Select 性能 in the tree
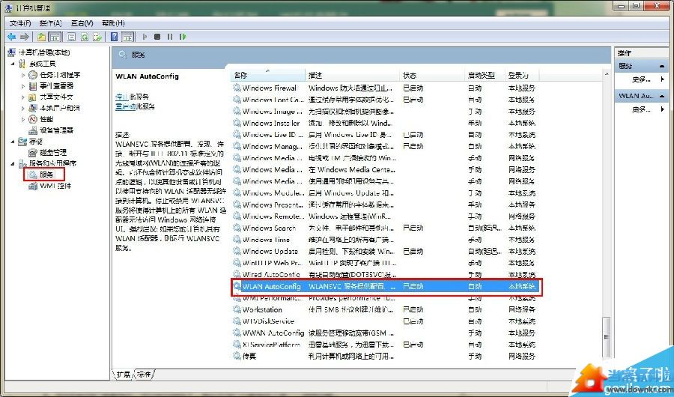 pyautogui.click(x=46, y=119)
